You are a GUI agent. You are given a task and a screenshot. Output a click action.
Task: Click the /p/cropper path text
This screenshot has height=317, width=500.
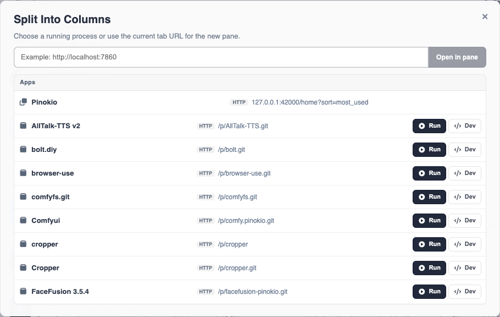(233, 244)
